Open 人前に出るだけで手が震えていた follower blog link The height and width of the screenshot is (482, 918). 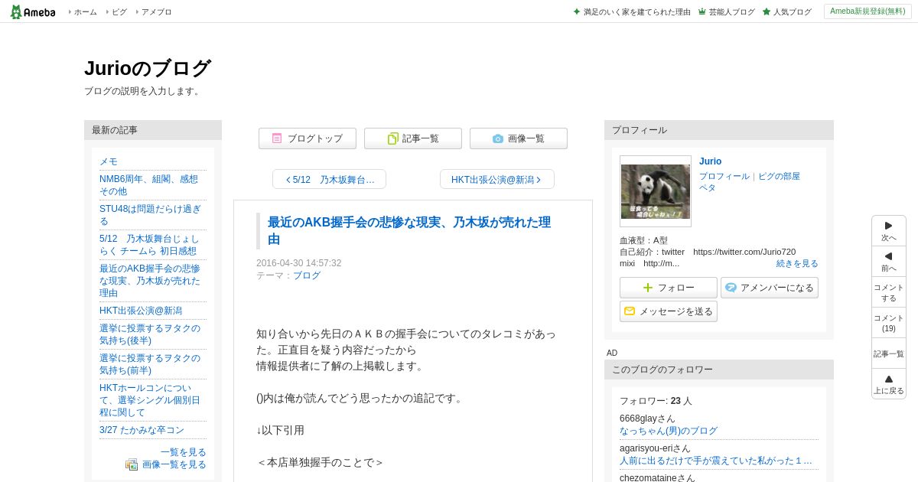click(716, 461)
